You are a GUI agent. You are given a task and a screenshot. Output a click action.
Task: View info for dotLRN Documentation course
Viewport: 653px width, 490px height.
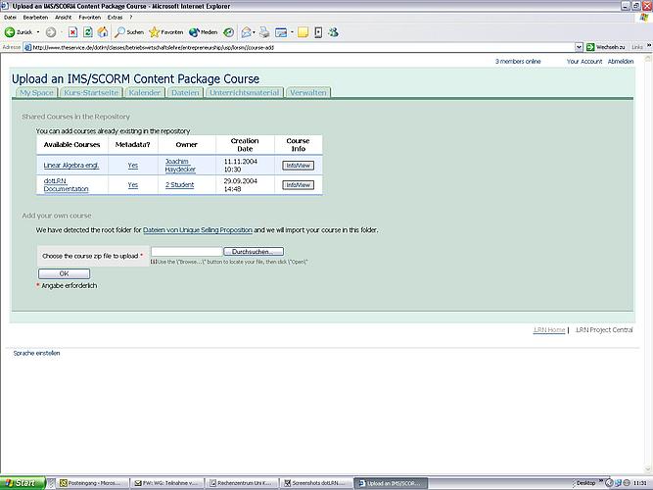pyautogui.click(x=298, y=185)
